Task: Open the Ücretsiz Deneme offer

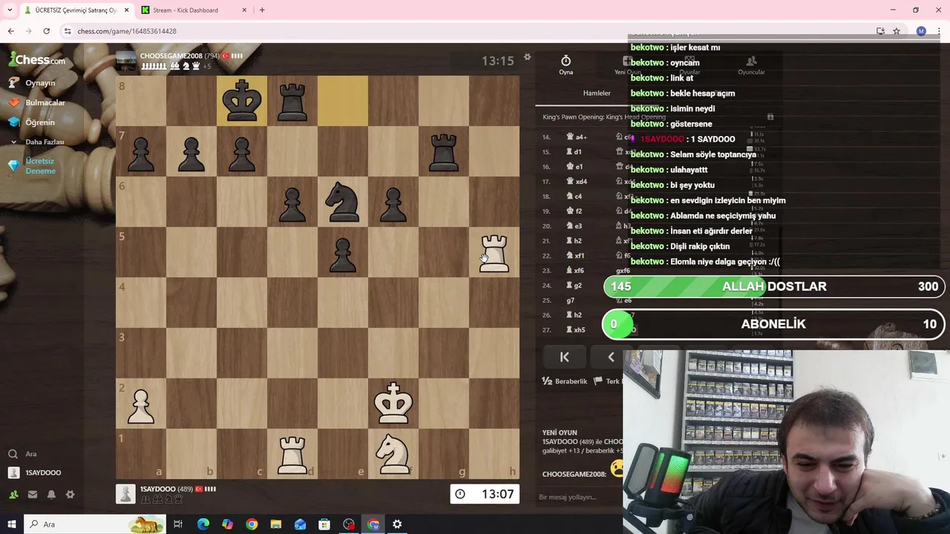Action: [33, 165]
